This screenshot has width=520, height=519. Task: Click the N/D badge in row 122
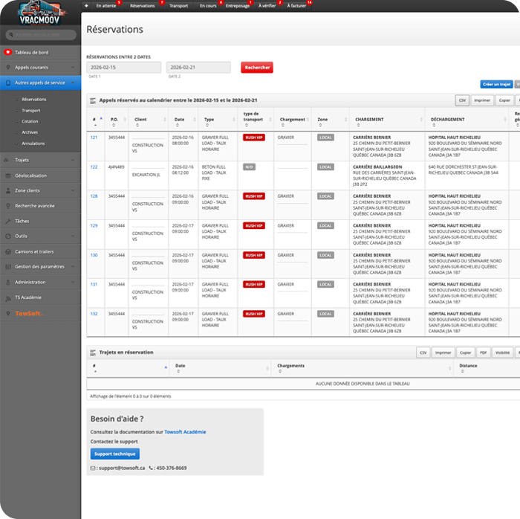click(249, 167)
